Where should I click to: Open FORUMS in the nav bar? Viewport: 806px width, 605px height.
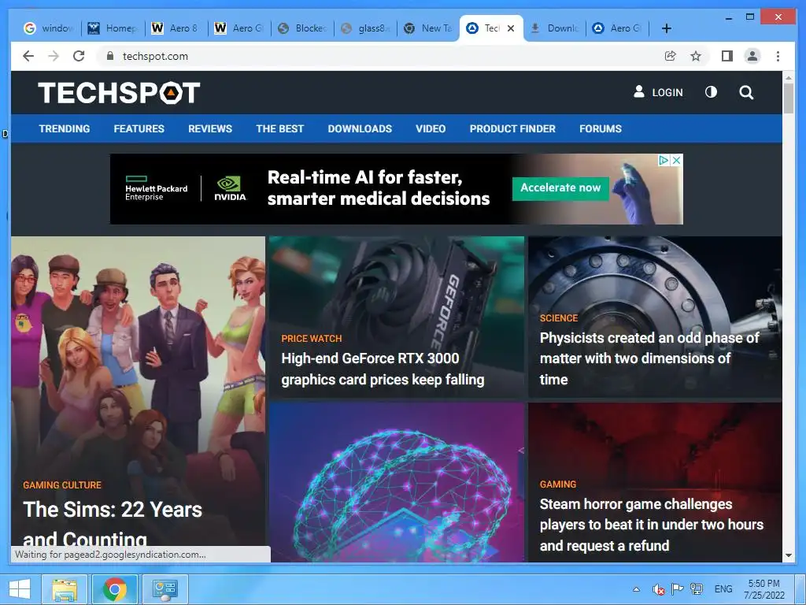pos(601,128)
